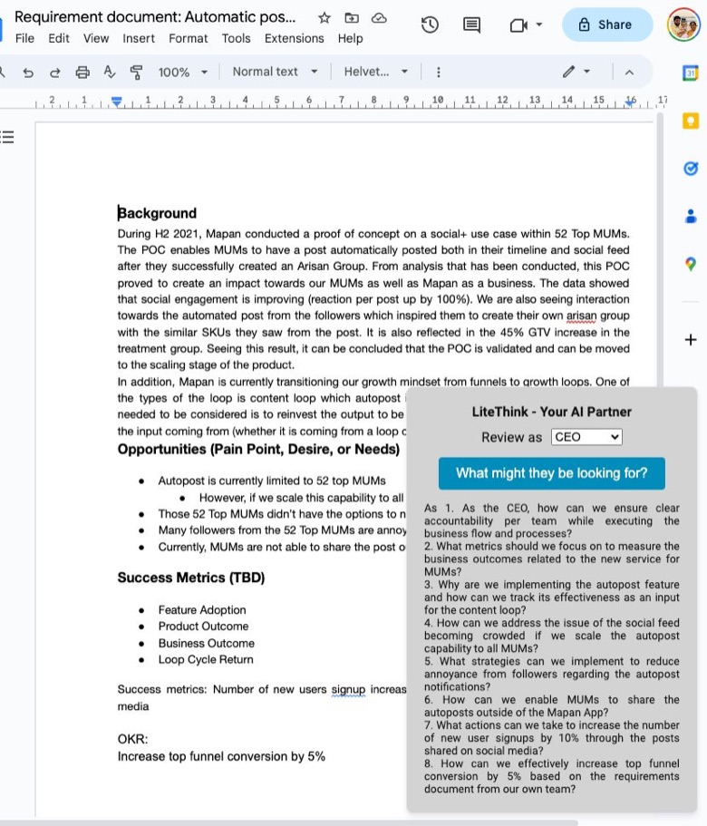Click 'Increase top funnel conversion by 5%' text
The height and width of the screenshot is (826, 707).
(x=221, y=756)
